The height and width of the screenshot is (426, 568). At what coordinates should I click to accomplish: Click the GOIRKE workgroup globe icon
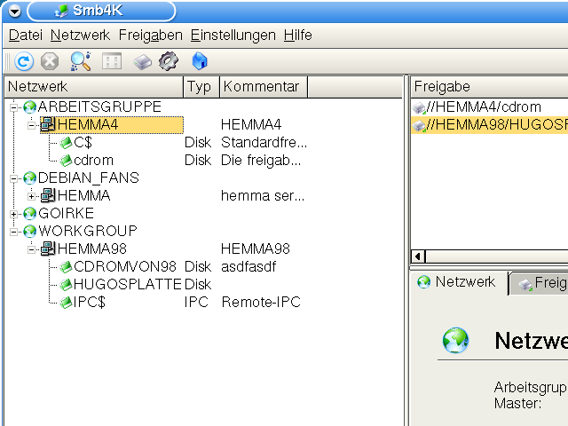click(29, 213)
